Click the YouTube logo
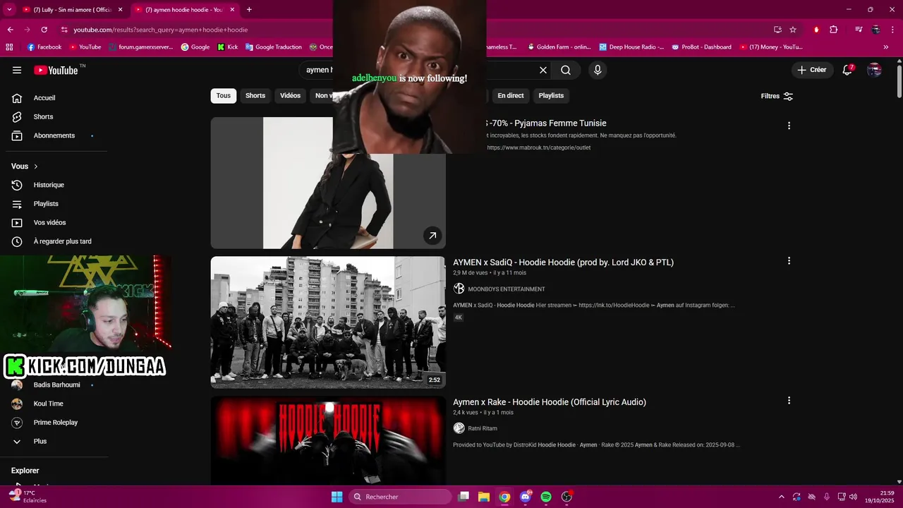Image resolution: width=903 pixels, height=508 pixels. pyautogui.click(x=56, y=70)
